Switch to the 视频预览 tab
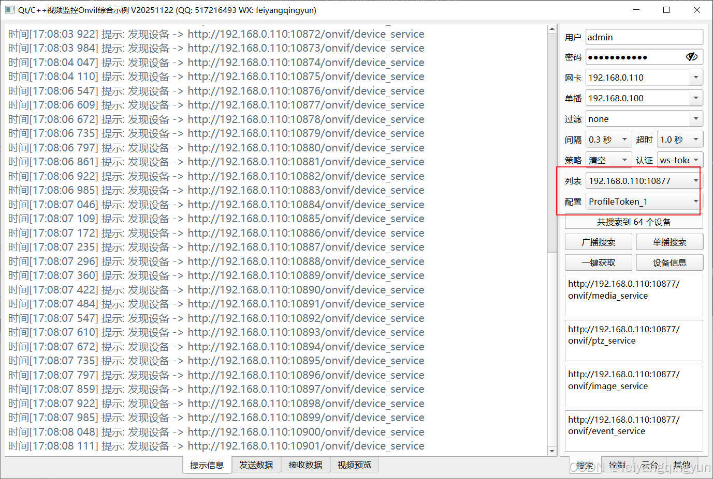This screenshot has height=479, width=713. 355,465
